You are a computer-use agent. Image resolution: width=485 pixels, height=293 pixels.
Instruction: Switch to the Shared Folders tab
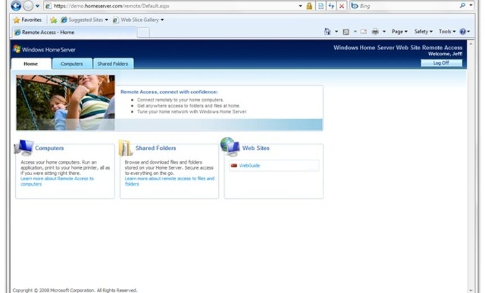tap(113, 64)
